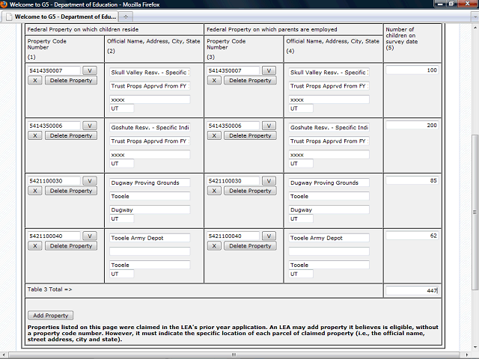479x359 pixels.
Task: Delete Property for reside Skull Valley row
Action: tap(71, 81)
